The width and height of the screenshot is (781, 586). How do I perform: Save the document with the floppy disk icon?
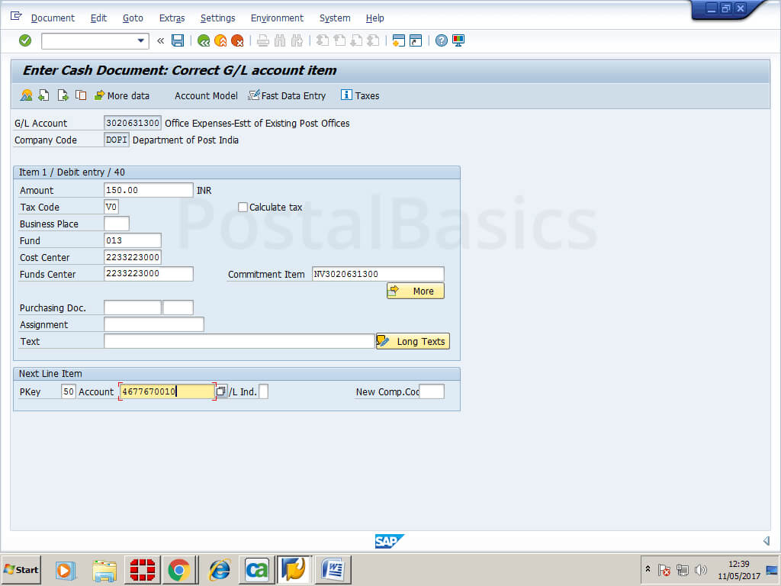coord(178,40)
